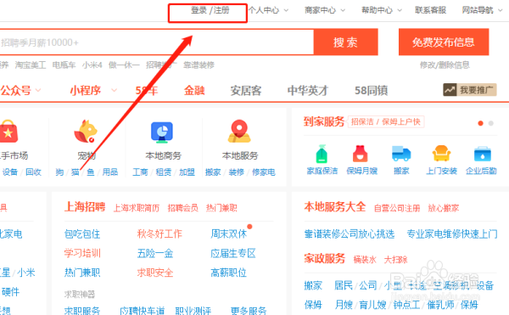Image resolution: width=509 pixels, height=315 pixels.
Task: Open the 本地服务 map pin icon
Action: [x=239, y=132]
